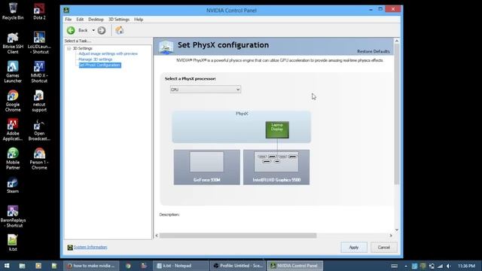Click the green Back arrow icon
Screen dimensions: 482x271
[x=71, y=30]
